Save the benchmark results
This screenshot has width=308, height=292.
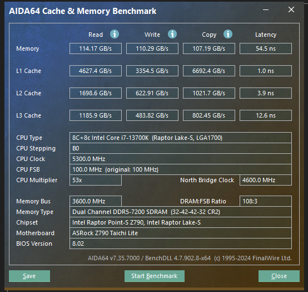click(29, 276)
